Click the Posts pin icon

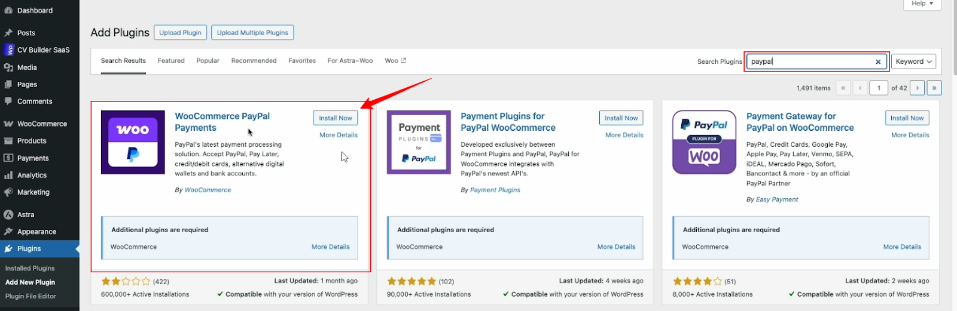pyautogui.click(x=8, y=33)
